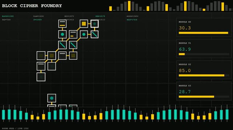Click the ROUND FEED / LIVE footer status
Image resolution: width=233 pixels, height=130 pixels.
pyautogui.click(x=15, y=129)
